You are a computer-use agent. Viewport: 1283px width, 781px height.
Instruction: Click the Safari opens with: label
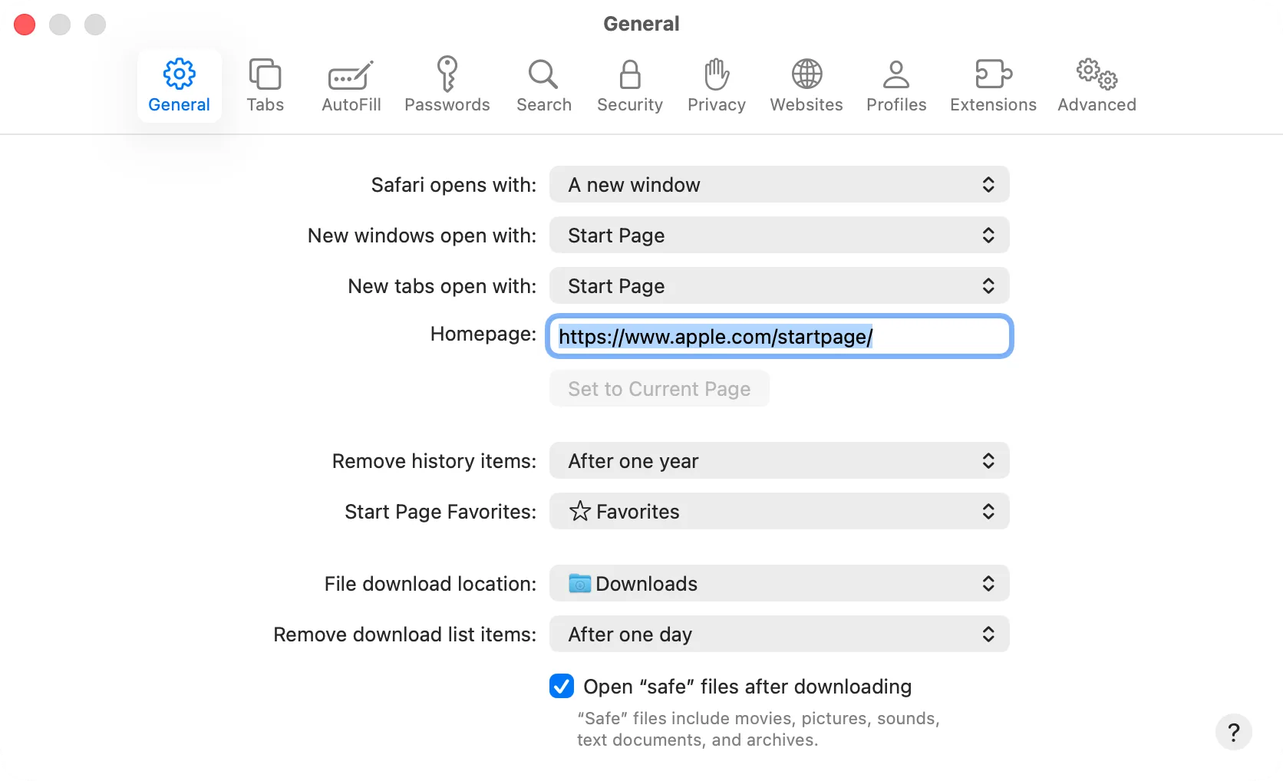pos(454,185)
